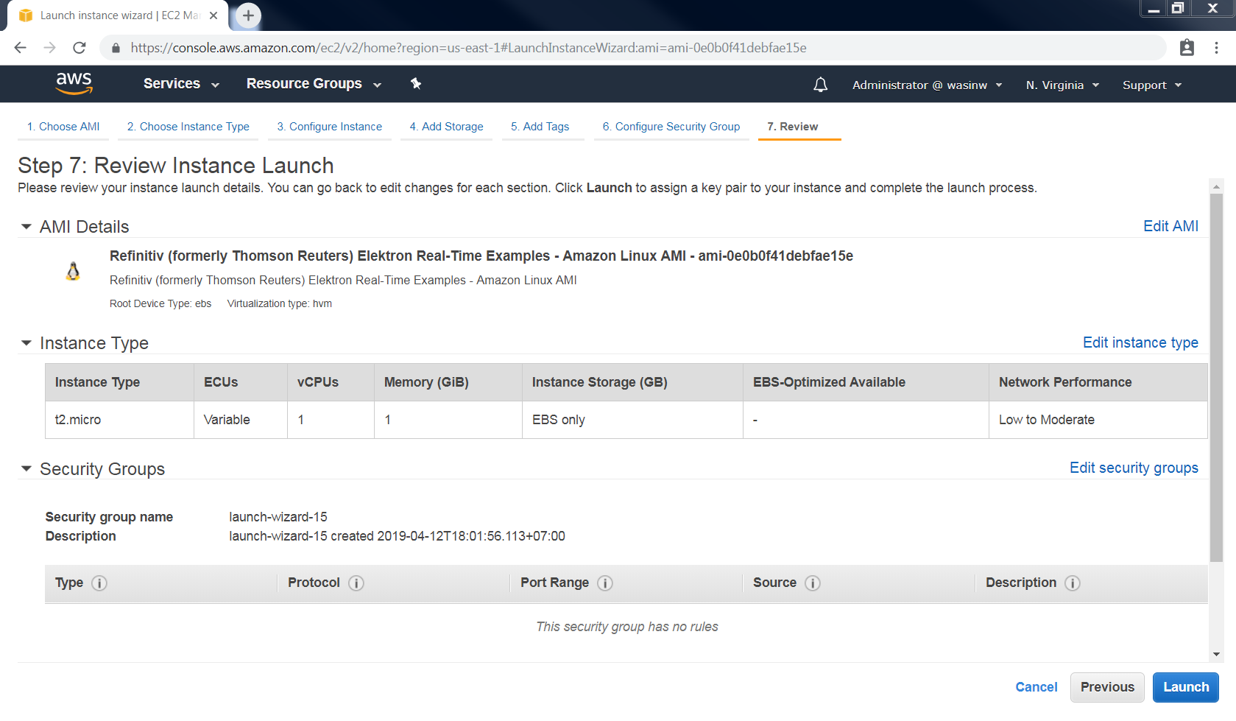
Task: Open the Administrator @ wasinw account menu
Action: click(x=927, y=85)
